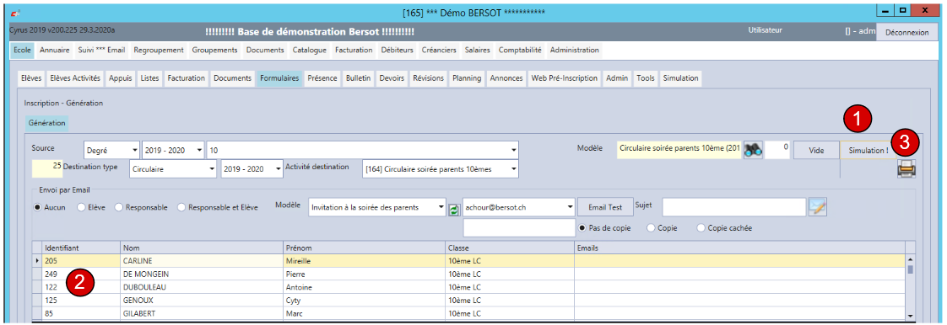Image resolution: width=947 pixels, height=325 pixels.
Task: Open the Simulation tab
Action: tap(680, 78)
